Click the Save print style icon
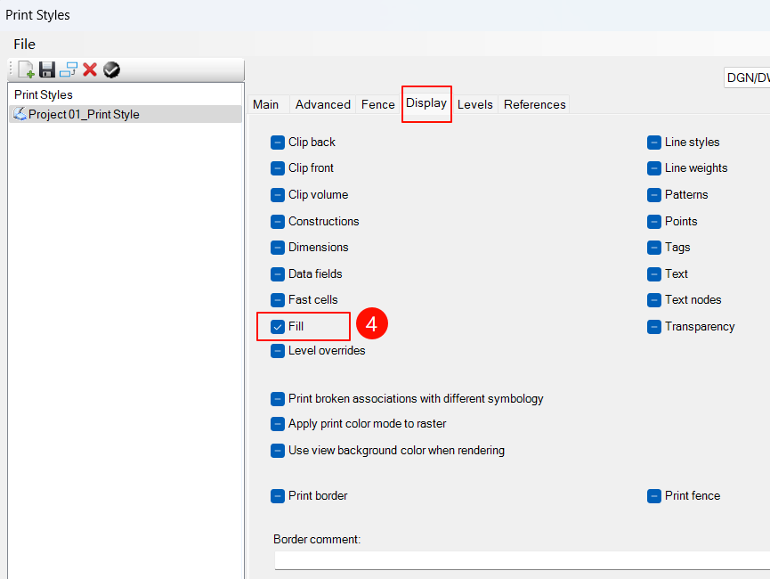 pyautogui.click(x=47, y=69)
